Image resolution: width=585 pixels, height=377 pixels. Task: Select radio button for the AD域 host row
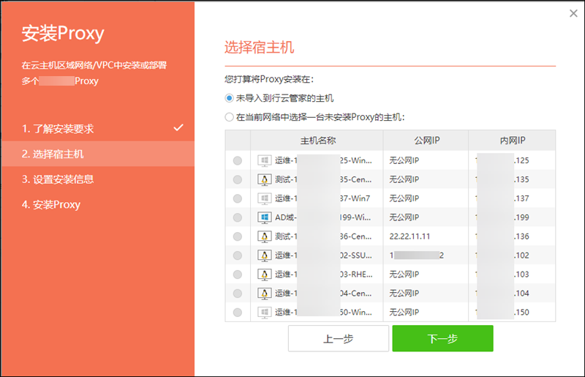click(x=237, y=217)
